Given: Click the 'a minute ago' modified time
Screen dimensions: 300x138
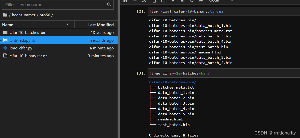Looking at the screenshot, I should click(x=102, y=48).
